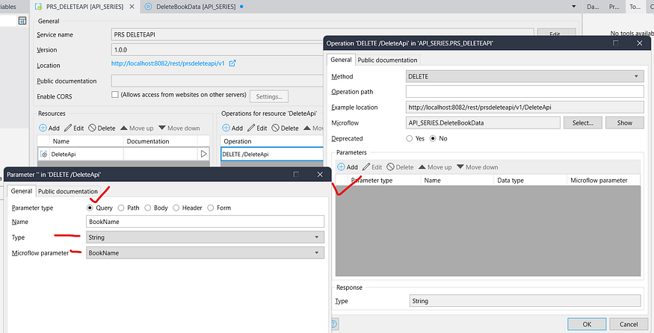Click Add icon in Resources toolbar
Screen dimensions: 654x333
tap(43, 128)
